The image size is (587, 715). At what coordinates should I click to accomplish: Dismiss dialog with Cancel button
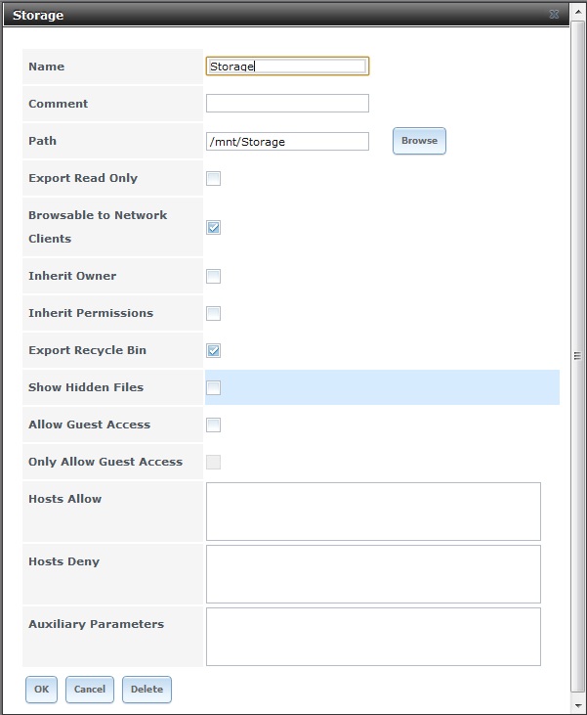90,689
